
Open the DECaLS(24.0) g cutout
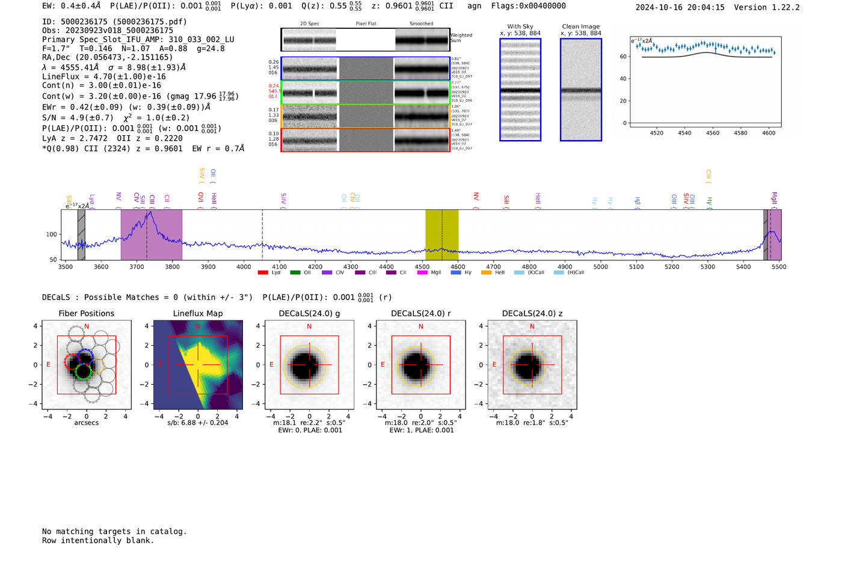click(309, 365)
